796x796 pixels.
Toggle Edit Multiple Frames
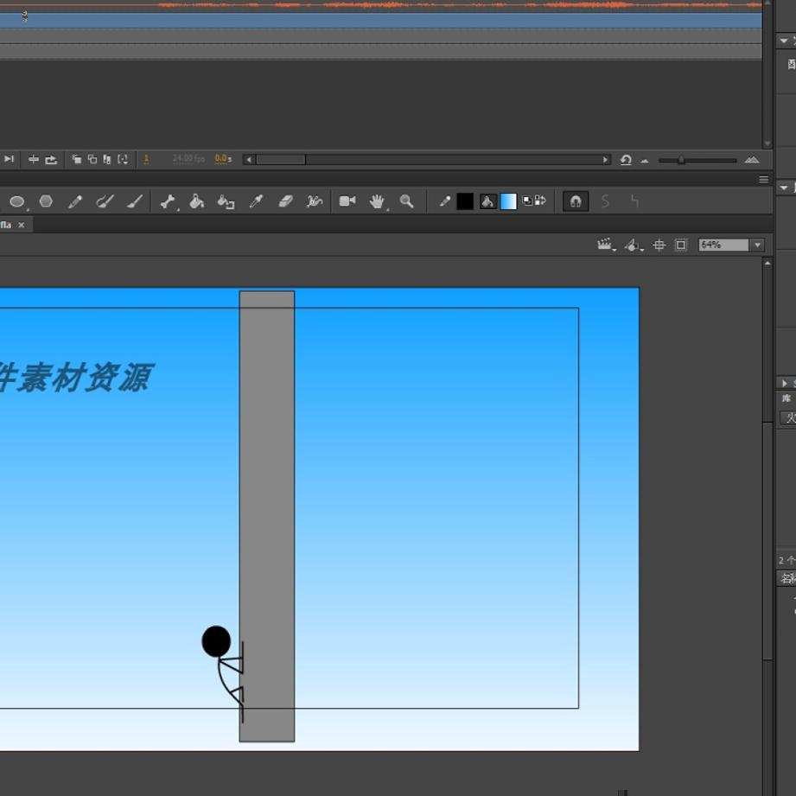pyautogui.click(x=107, y=159)
